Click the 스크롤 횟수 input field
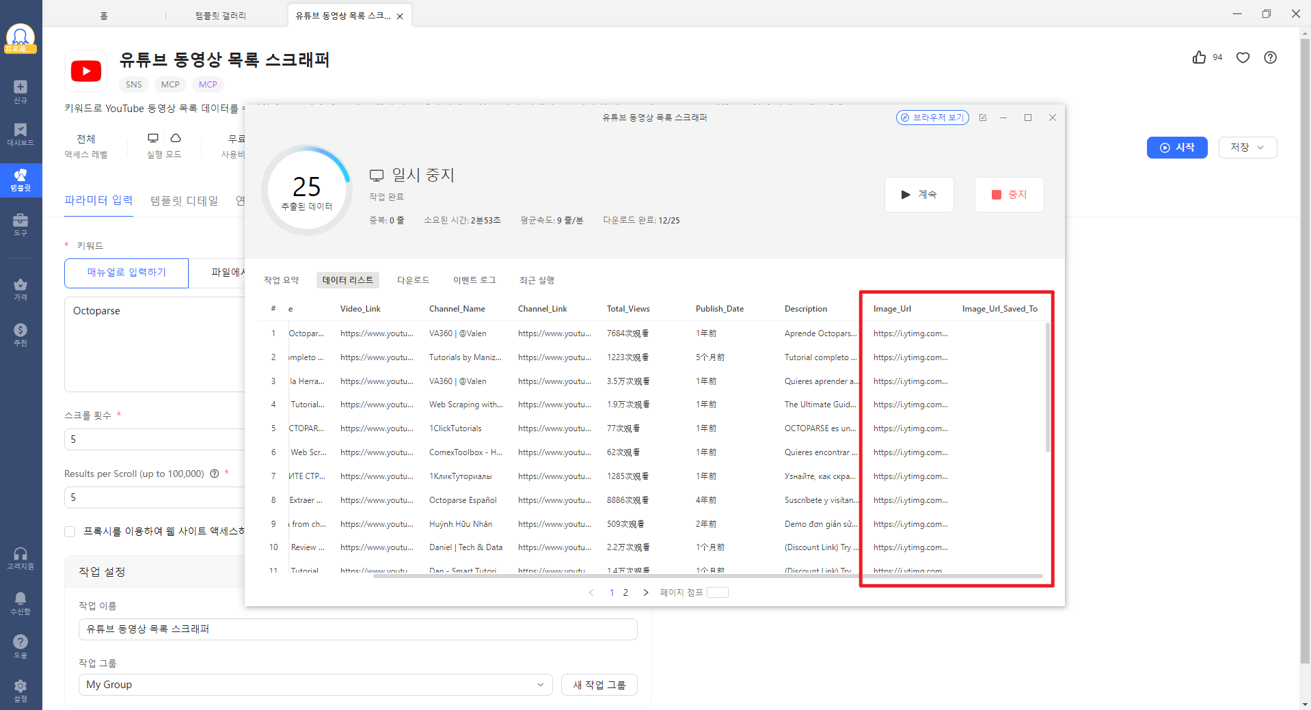Screen dimensions: 1311x710 (x=154, y=439)
